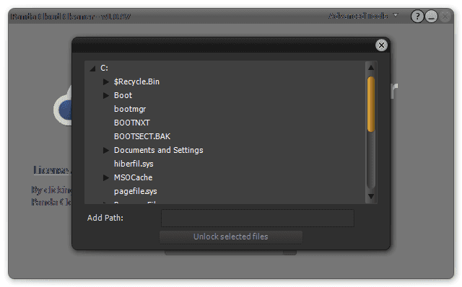Expand the Boot folder arrow
Image resolution: width=462 pixels, height=287 pixels.
pyautogui.click(x=106, y=95)
